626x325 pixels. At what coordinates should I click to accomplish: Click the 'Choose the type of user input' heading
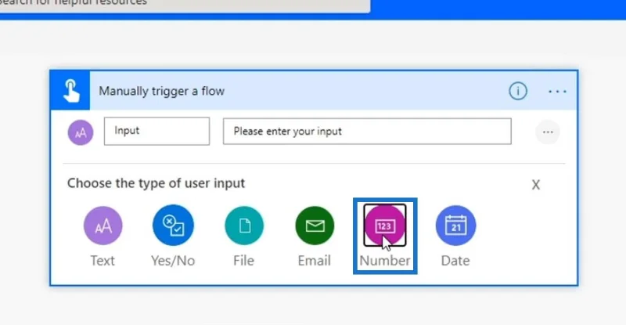point(156,183)
